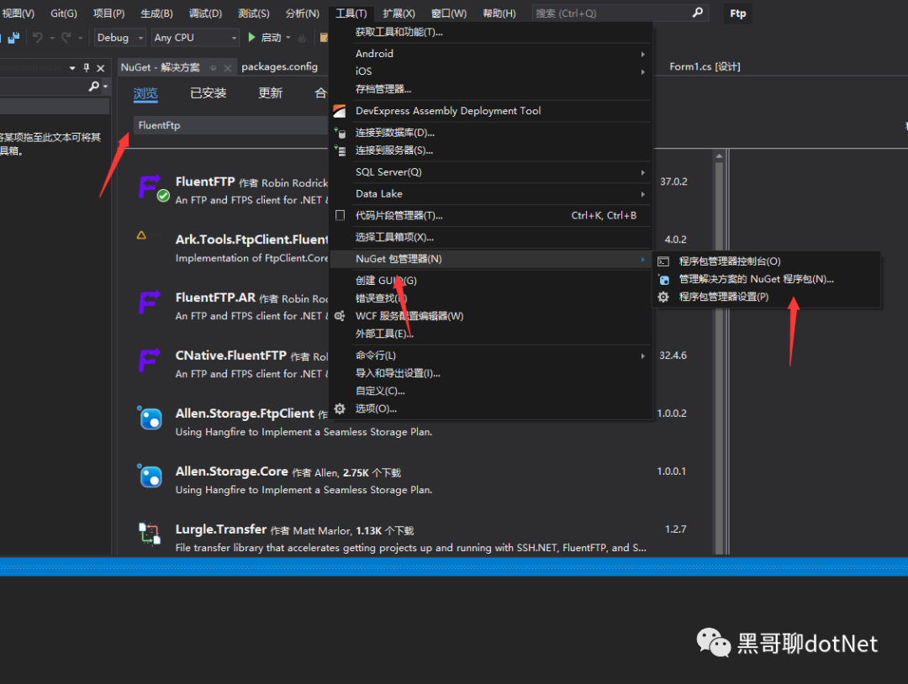
Task: Click the Undo arrow icon on the toolbar
Action: coord(37,37)
